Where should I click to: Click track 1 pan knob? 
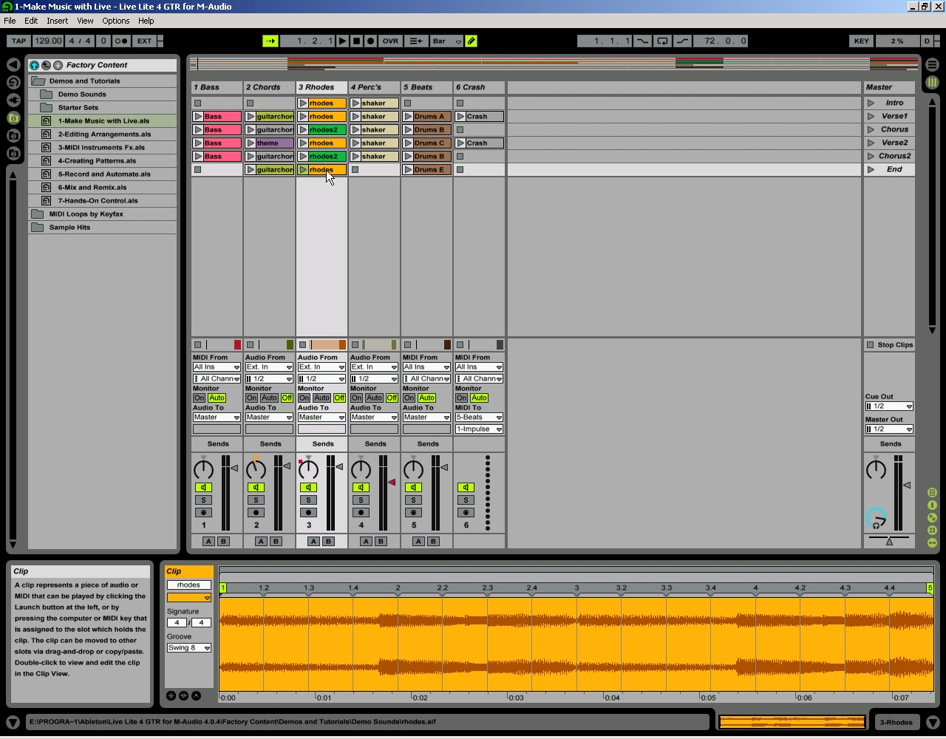point(203,469)
